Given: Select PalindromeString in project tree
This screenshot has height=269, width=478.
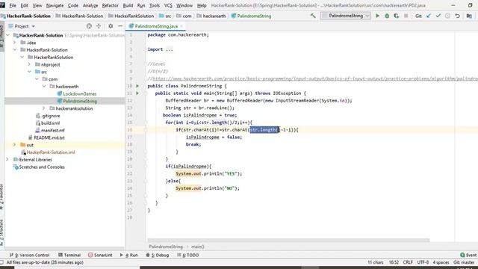Looking at the screenshot, I should (x=80, y=102).
